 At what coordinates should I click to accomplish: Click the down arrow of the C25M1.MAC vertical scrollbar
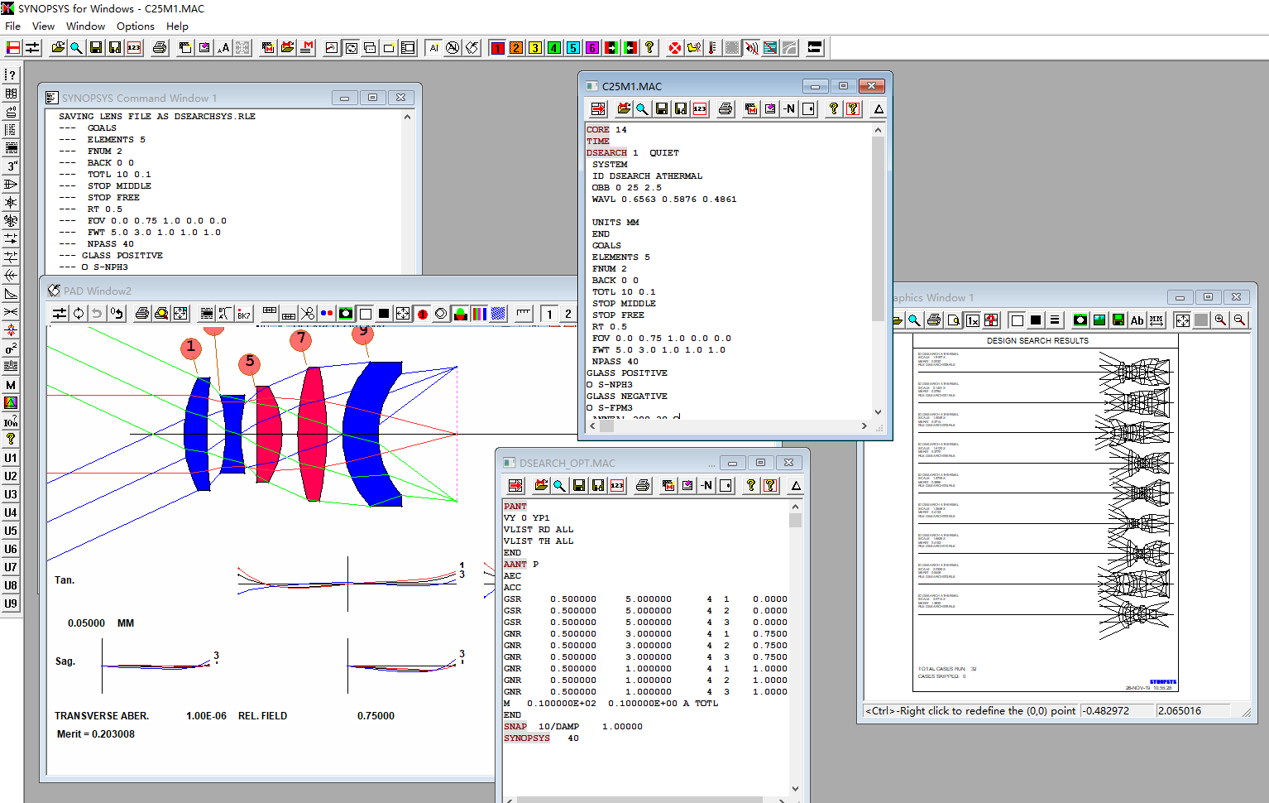click(878, 411)
